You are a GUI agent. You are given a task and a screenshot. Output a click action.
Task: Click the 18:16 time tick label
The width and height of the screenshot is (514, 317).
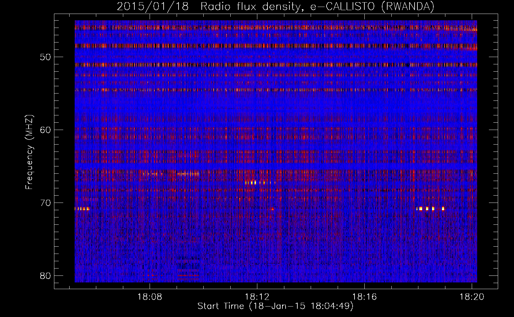[x=364, y=297]
